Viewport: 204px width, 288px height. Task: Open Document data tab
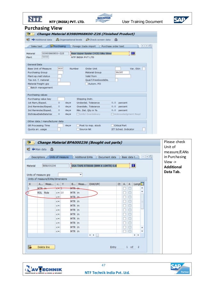coord(107,157)
